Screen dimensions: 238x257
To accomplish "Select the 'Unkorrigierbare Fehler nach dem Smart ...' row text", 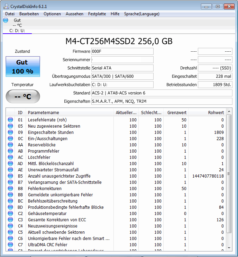I will click(68, 238).
